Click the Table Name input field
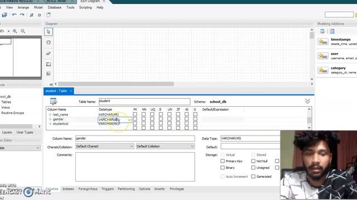This screenshot has height=200, width=357. coord(144,101)
